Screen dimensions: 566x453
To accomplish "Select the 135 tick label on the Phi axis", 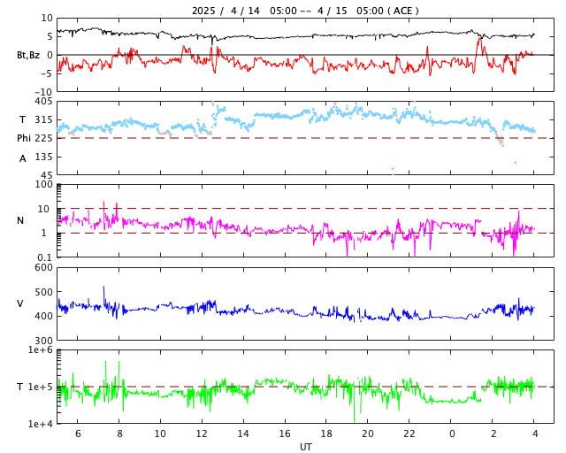I will click(x=42, y=157).
